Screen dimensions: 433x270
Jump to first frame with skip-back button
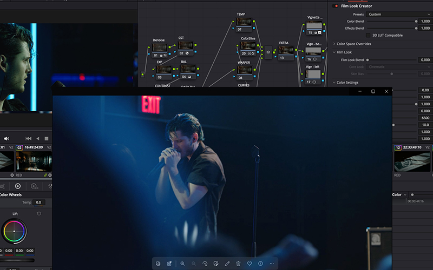click(x=28, y=139)
